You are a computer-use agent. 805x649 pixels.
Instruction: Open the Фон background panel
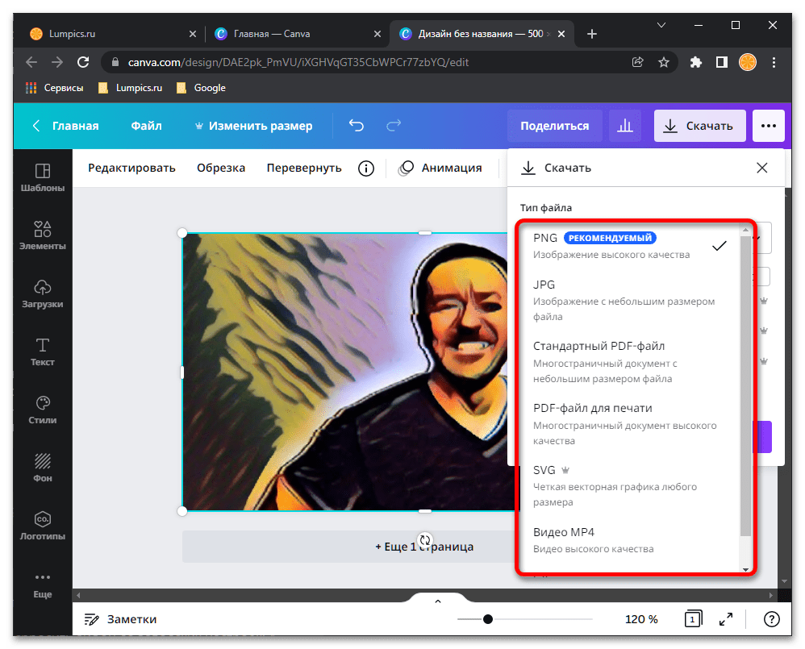43,468
